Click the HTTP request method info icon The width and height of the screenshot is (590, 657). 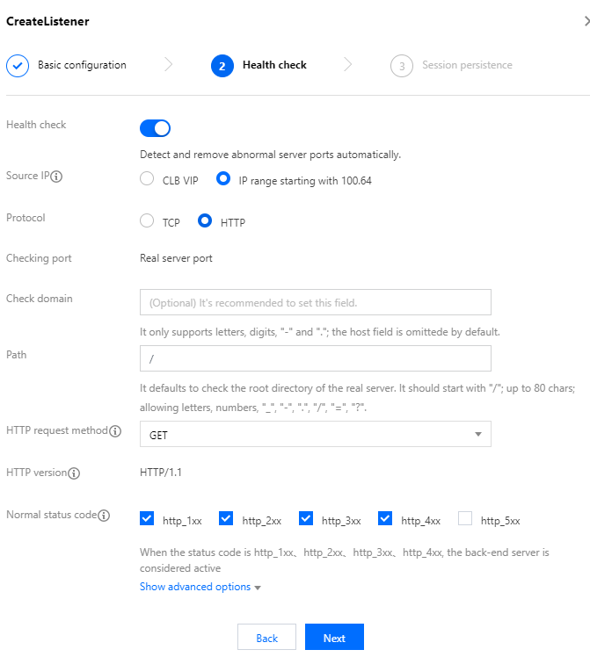click(x=115, y=431)
